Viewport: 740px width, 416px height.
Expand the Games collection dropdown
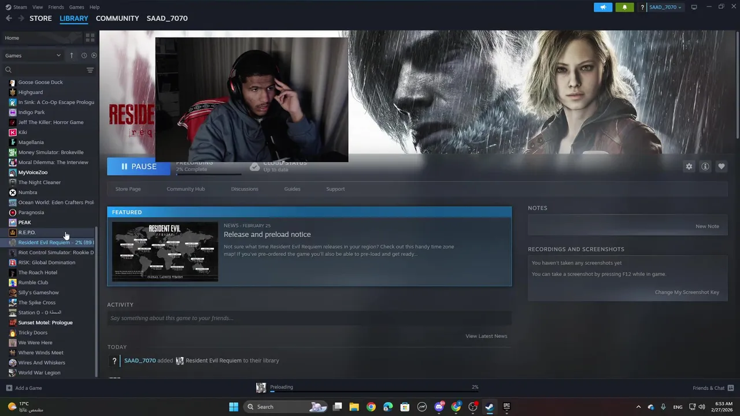tap(34, 55)
